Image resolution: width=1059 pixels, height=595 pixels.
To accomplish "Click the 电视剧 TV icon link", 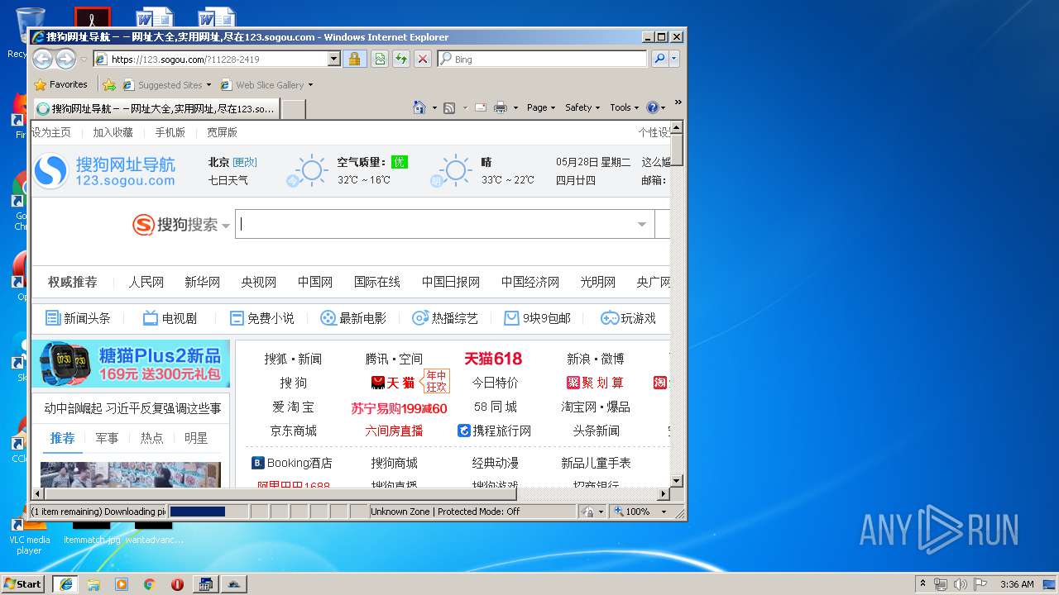I will [x=170, y=318].
